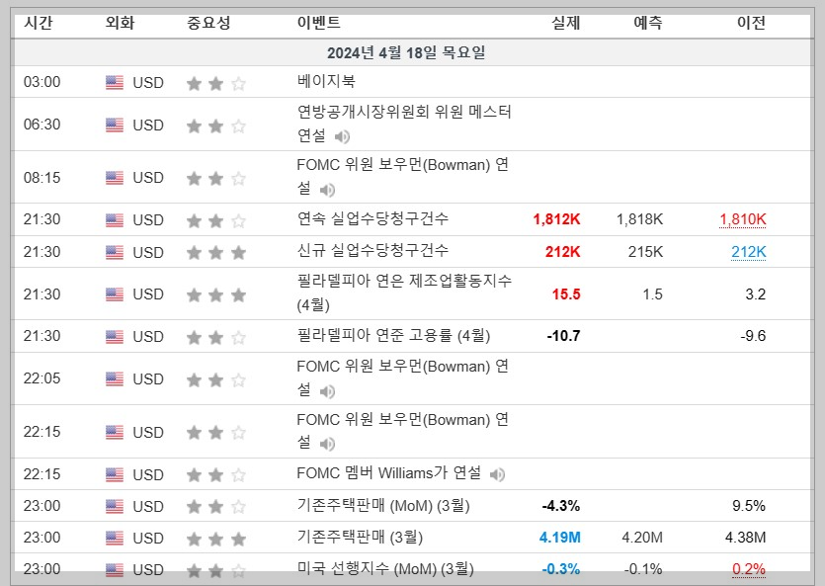Click the revised previous value 1,810K
The width and height of the screenshot is (825, 586).
(x=742, y=219)
